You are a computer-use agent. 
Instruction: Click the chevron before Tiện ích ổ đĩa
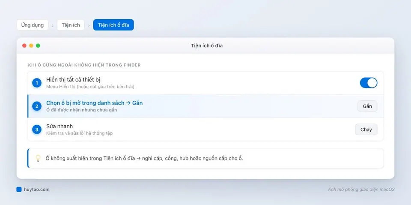pyautogui.click(x=89, y=25)
